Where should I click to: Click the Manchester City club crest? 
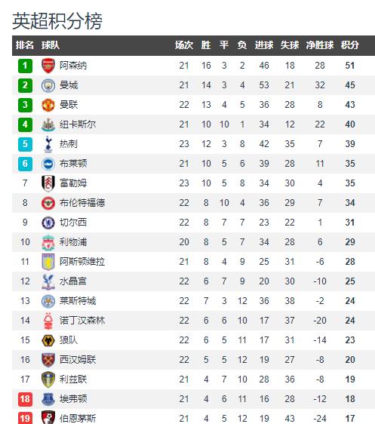point(48,85)
